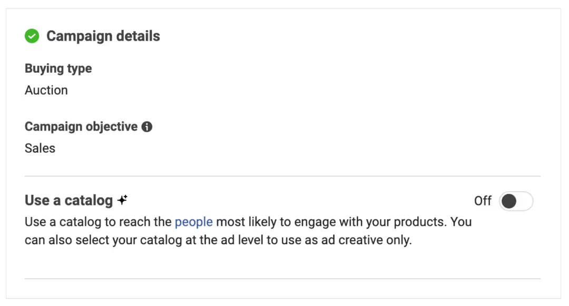Image resolution: width=569 pixels, height=306 pixels.
Task: Click the divider below the catalog description
Action: coord(282,279)
